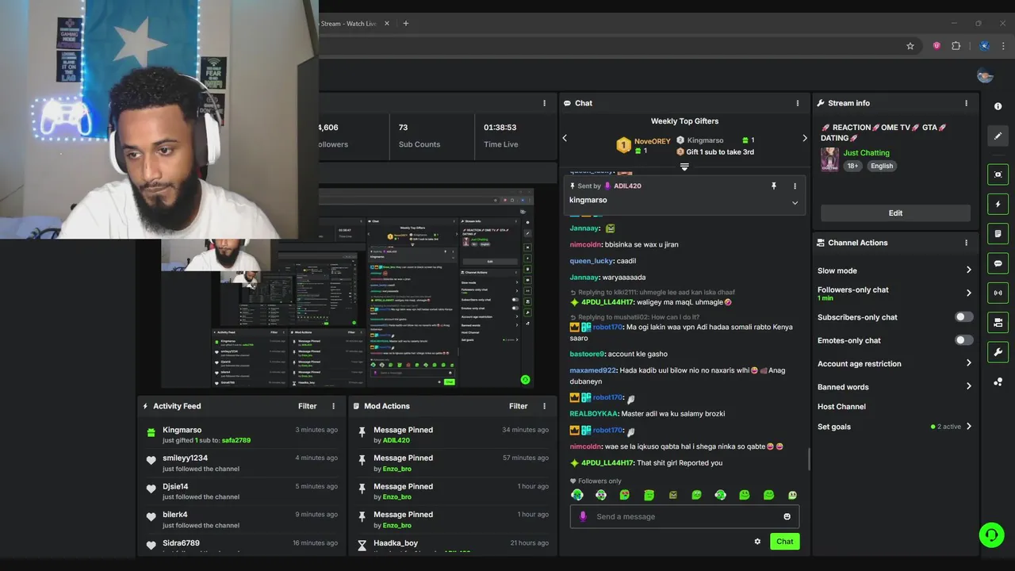Screen dimensions: 1015x571
Task: Click the user avatar at top right
Action: pos(985,75)
